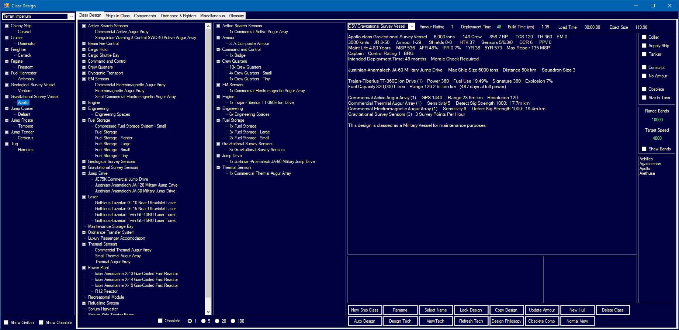This screenshot has width=679, height=330.
Task: Enable the No Armour checkbox
Action: point(644,76)
